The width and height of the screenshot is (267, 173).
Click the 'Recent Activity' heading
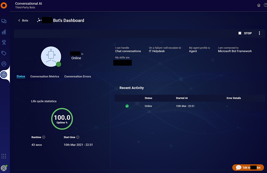pyautogui.click(x=132, y=88)
